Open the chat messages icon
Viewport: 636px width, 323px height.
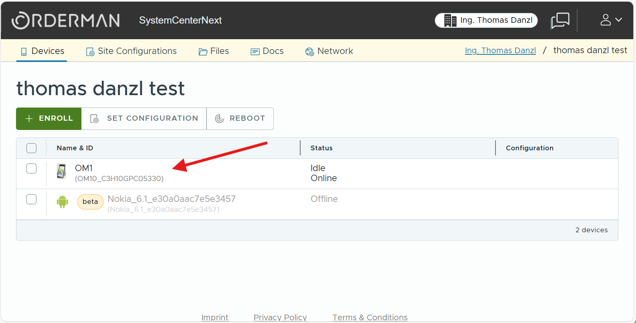(560, 20)
